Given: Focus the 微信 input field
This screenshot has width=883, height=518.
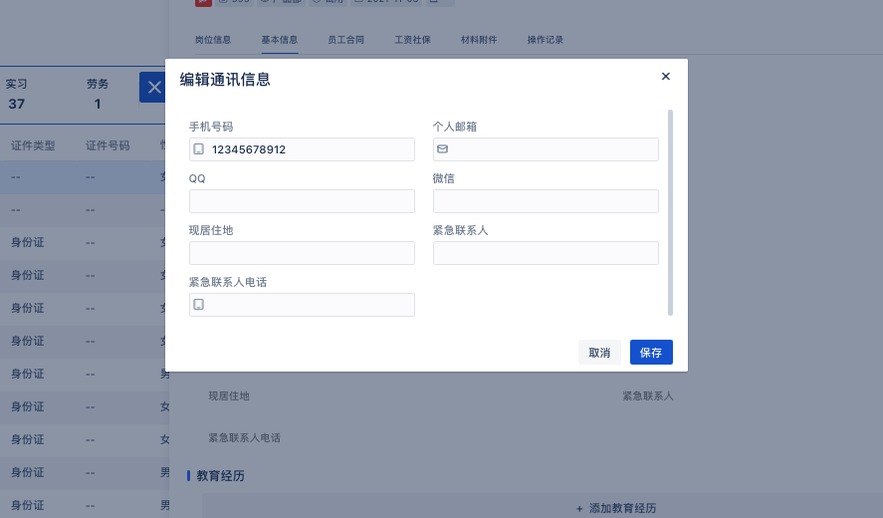Looking at the screenshot, I should [546, 201].
